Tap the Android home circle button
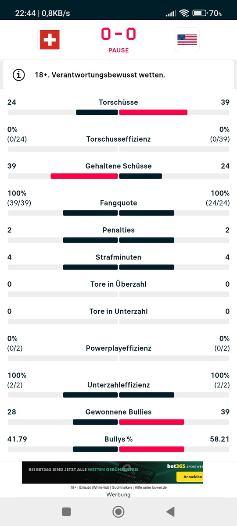Screen dimensions: 237x526 pos(118,512)
